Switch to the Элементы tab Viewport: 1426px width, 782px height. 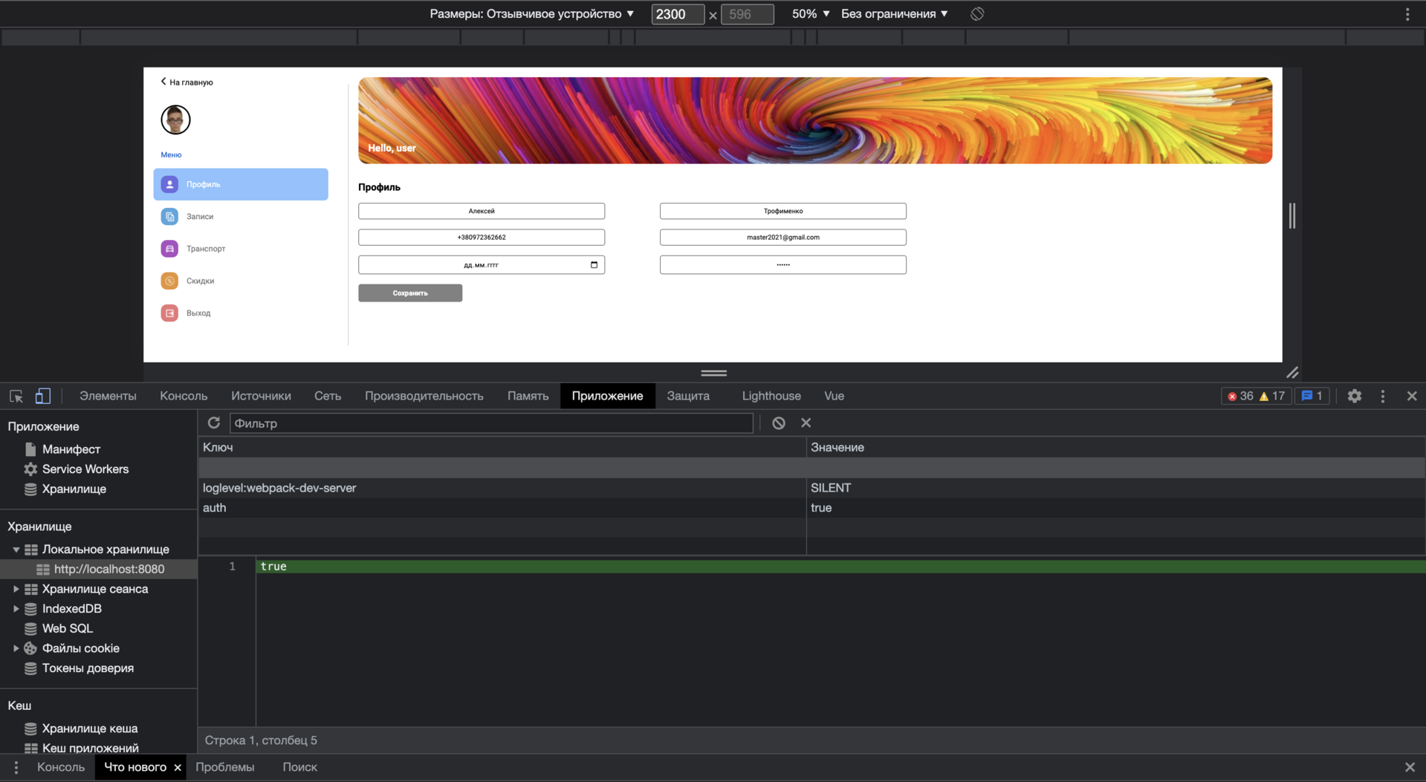click(108, 397)
